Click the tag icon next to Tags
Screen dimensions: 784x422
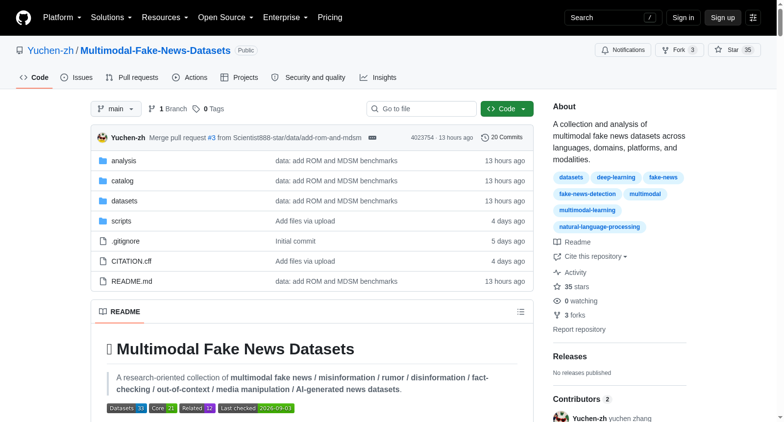196,109
